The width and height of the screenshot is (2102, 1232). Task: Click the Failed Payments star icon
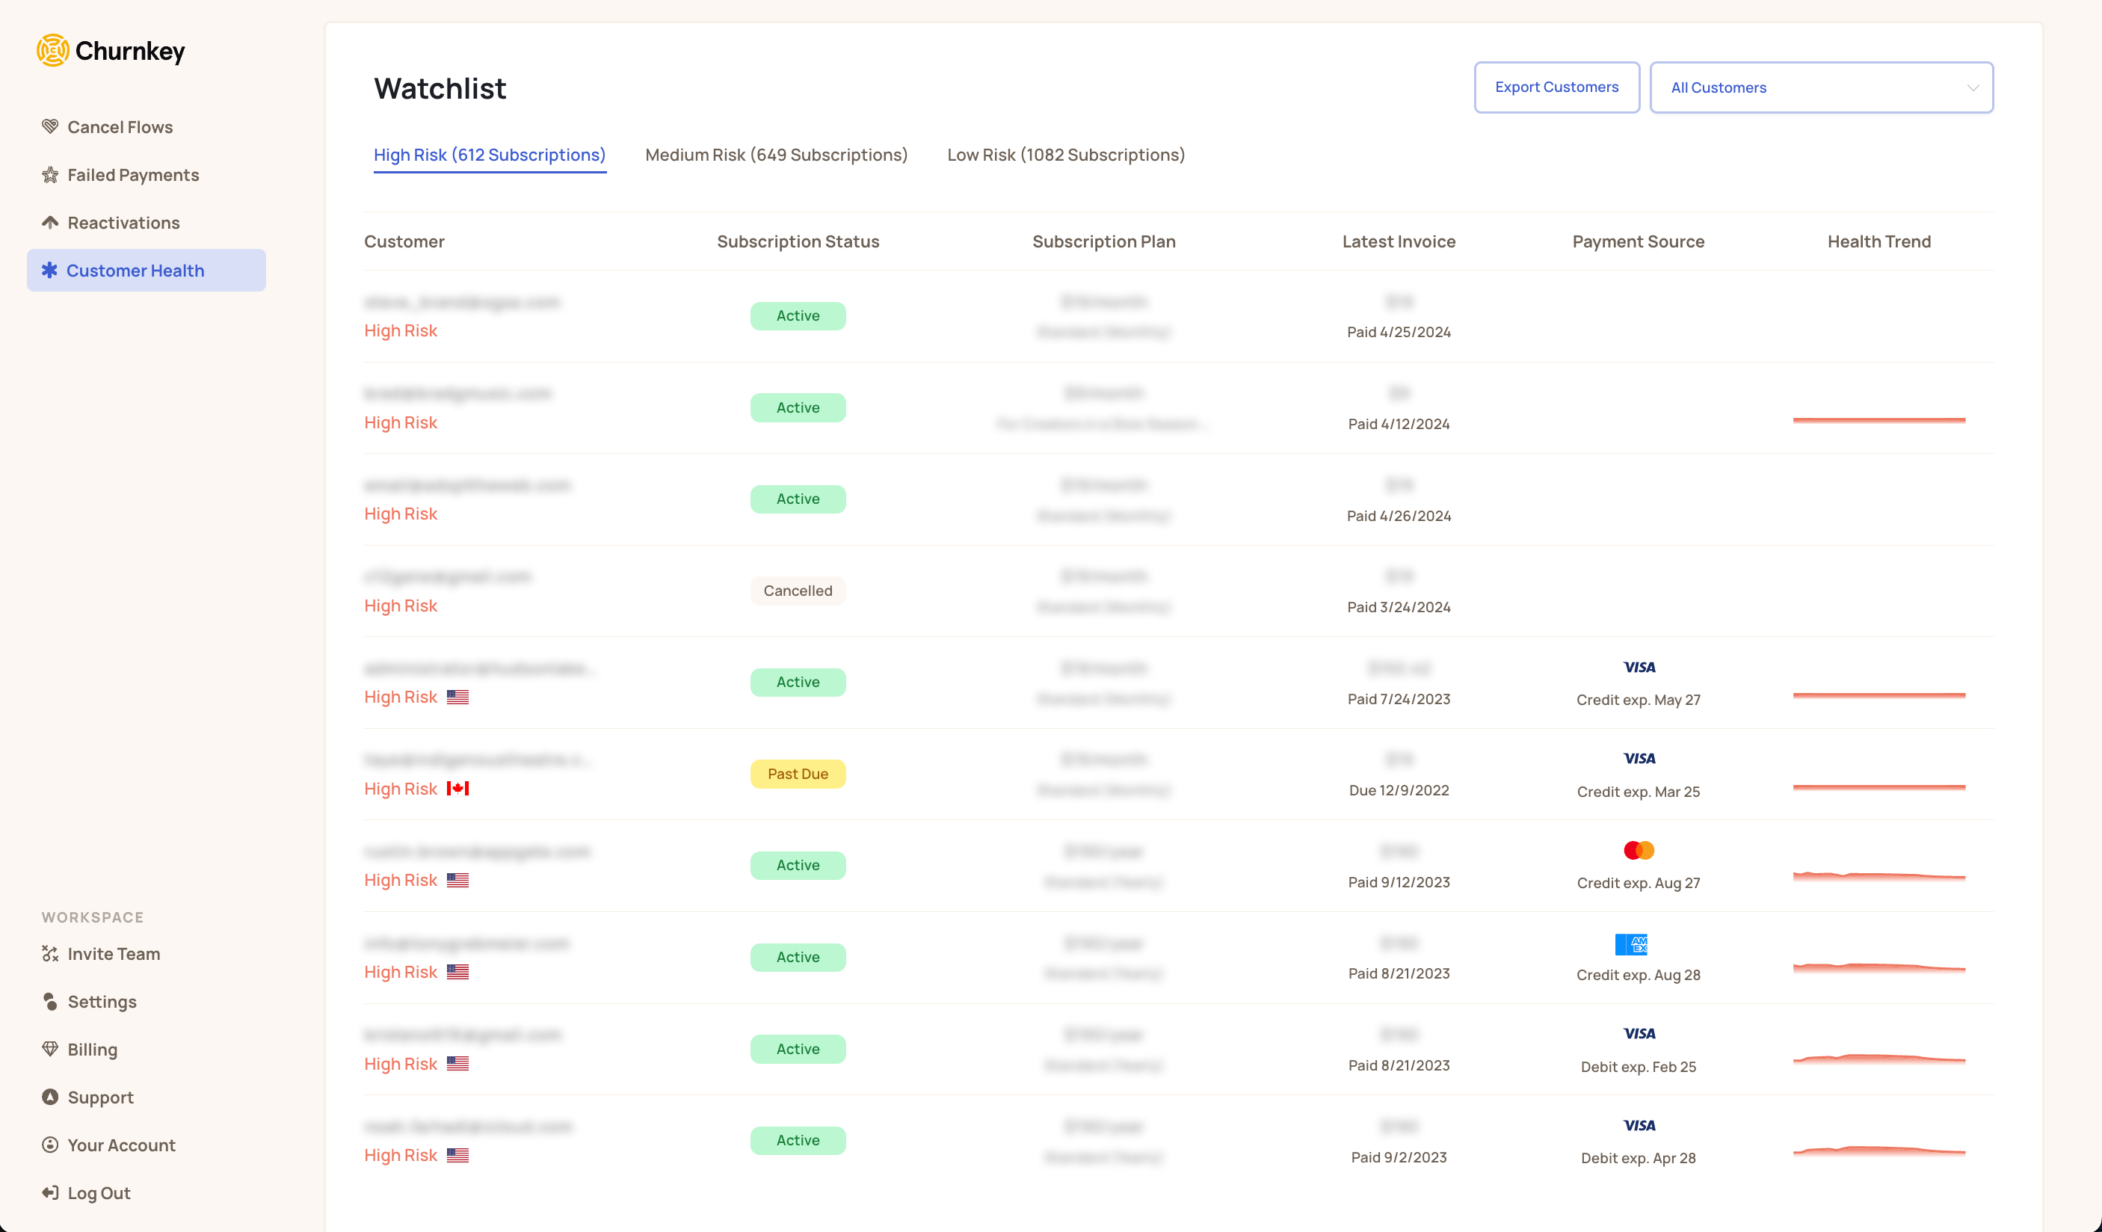click(51, 174)
